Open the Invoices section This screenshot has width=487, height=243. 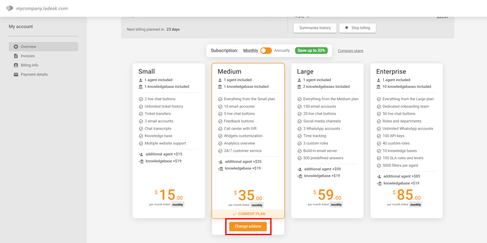(28, 56)
